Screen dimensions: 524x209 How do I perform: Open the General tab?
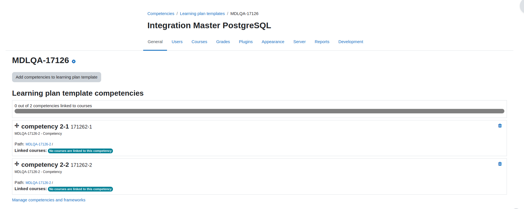[155, 42]
